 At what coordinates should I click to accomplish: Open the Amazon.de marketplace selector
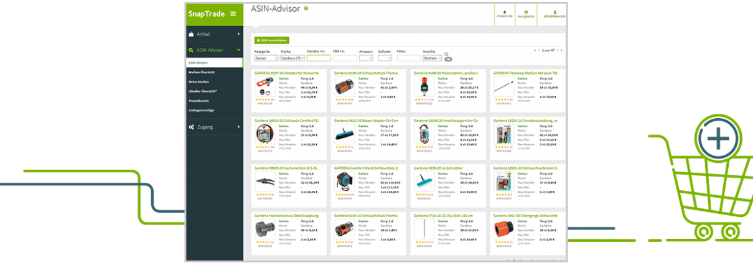pyautogui.click(x=504, y=14)
